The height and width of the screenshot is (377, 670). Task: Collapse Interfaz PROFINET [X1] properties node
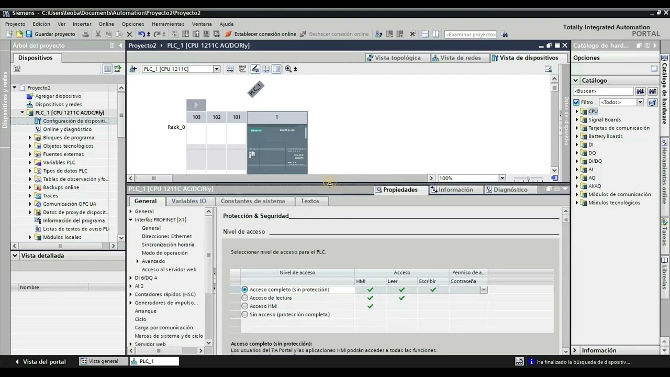[x=131, y=220]
